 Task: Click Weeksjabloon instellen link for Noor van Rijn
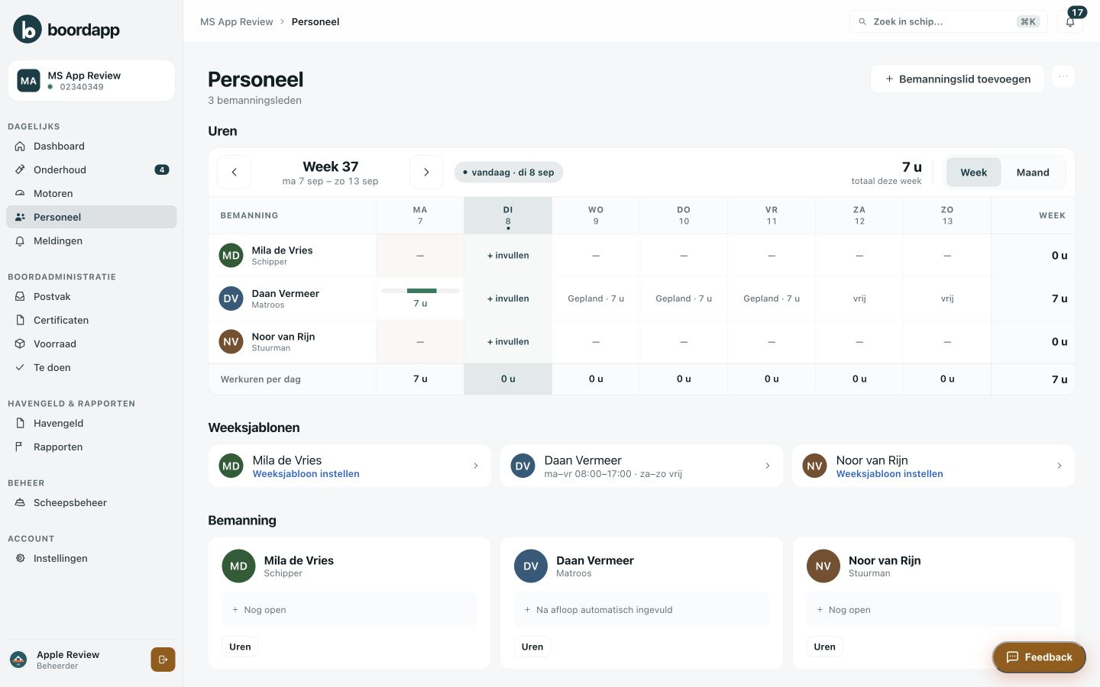click(889, 474)
